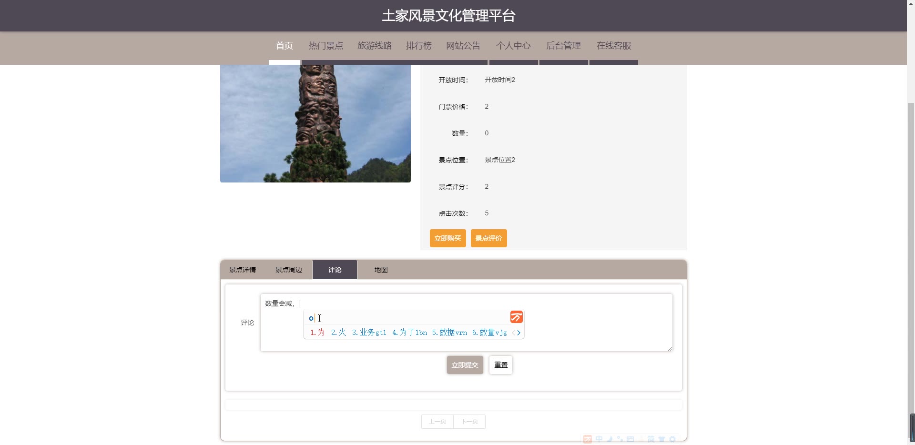
Task: Open IME settings gear icon
Action: (672, 439)
